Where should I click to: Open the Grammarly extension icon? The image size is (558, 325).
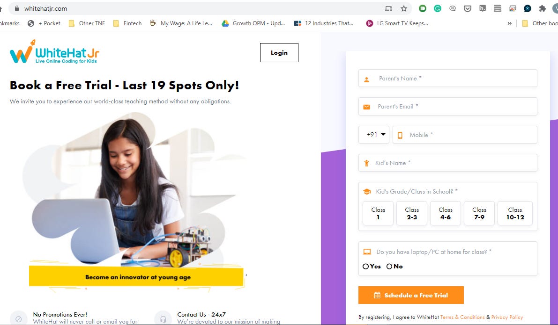(x=438, y=8)
